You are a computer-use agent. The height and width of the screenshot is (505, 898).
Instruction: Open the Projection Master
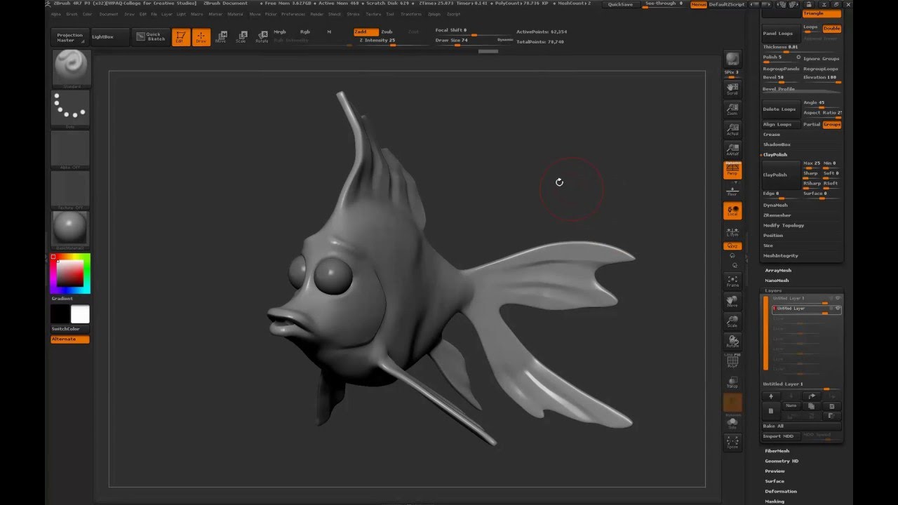(69, 37)
